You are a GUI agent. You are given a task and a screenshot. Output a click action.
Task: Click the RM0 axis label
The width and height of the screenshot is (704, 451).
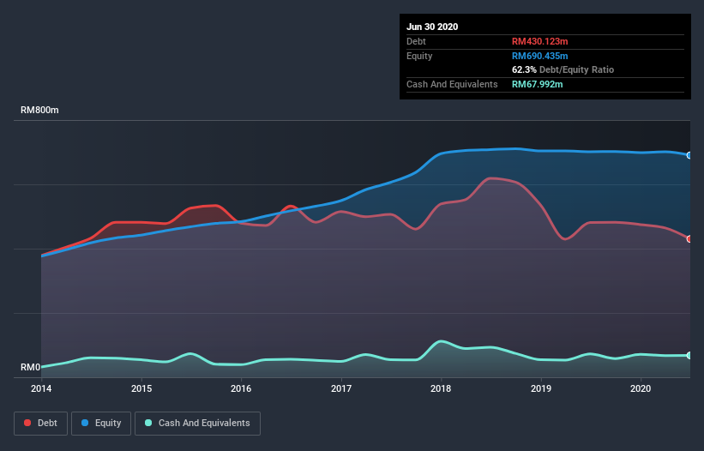pyautogui.click(x=31, y=368)
